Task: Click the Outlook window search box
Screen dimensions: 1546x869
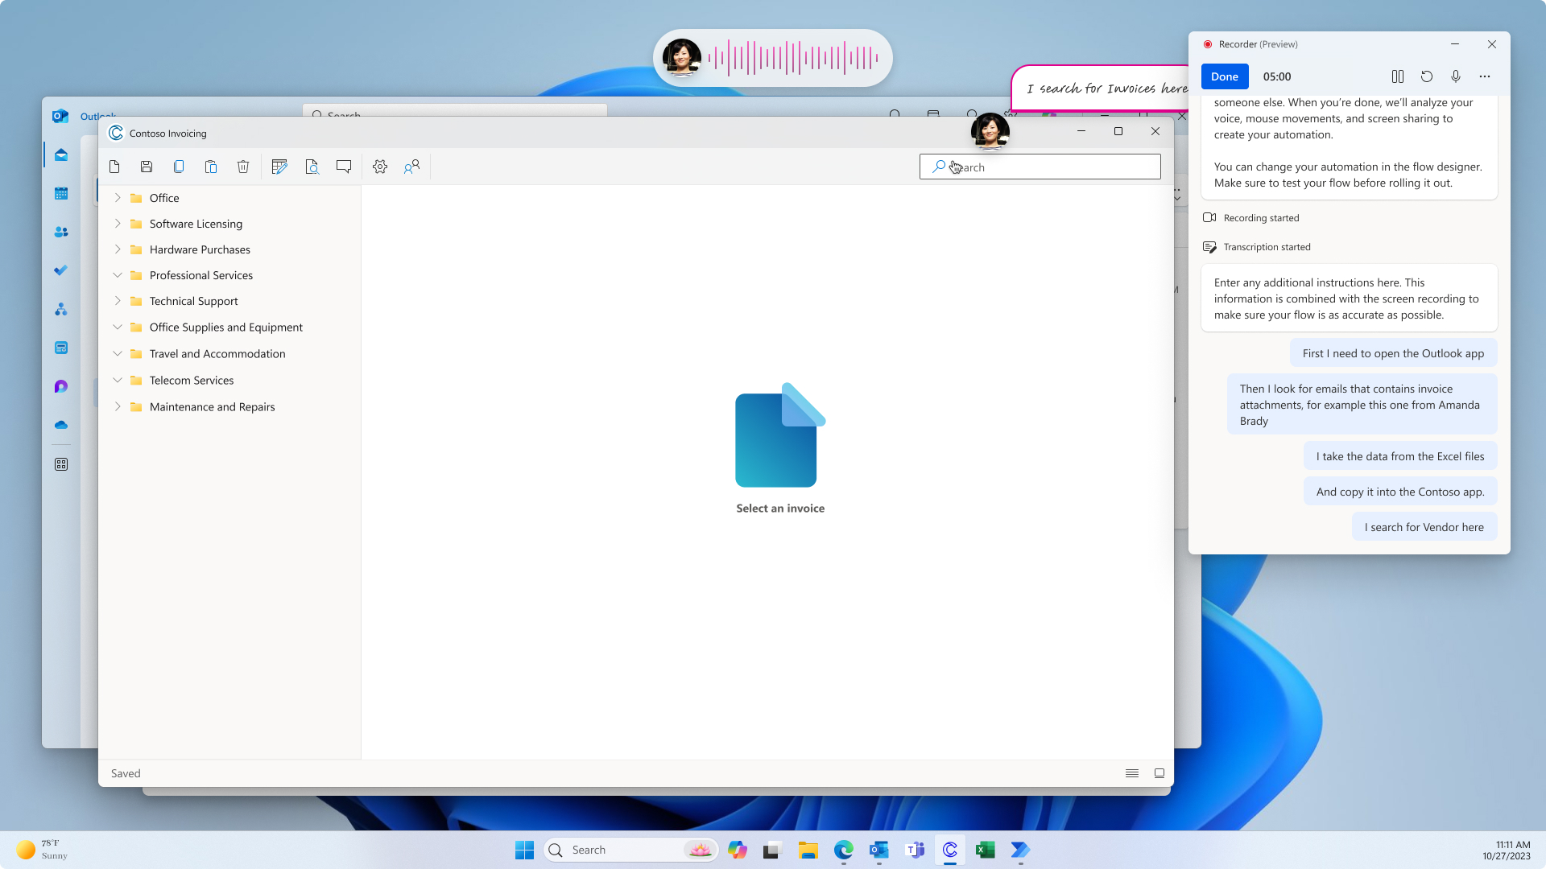Action: pos(455,111)
